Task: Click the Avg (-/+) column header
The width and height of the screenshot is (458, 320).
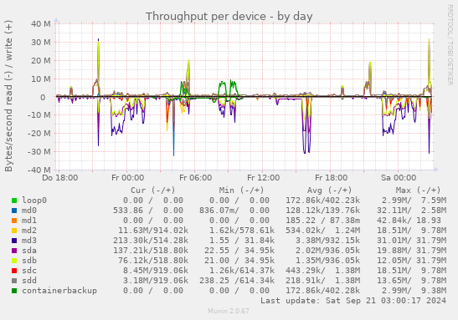Action: click(330, 190)
